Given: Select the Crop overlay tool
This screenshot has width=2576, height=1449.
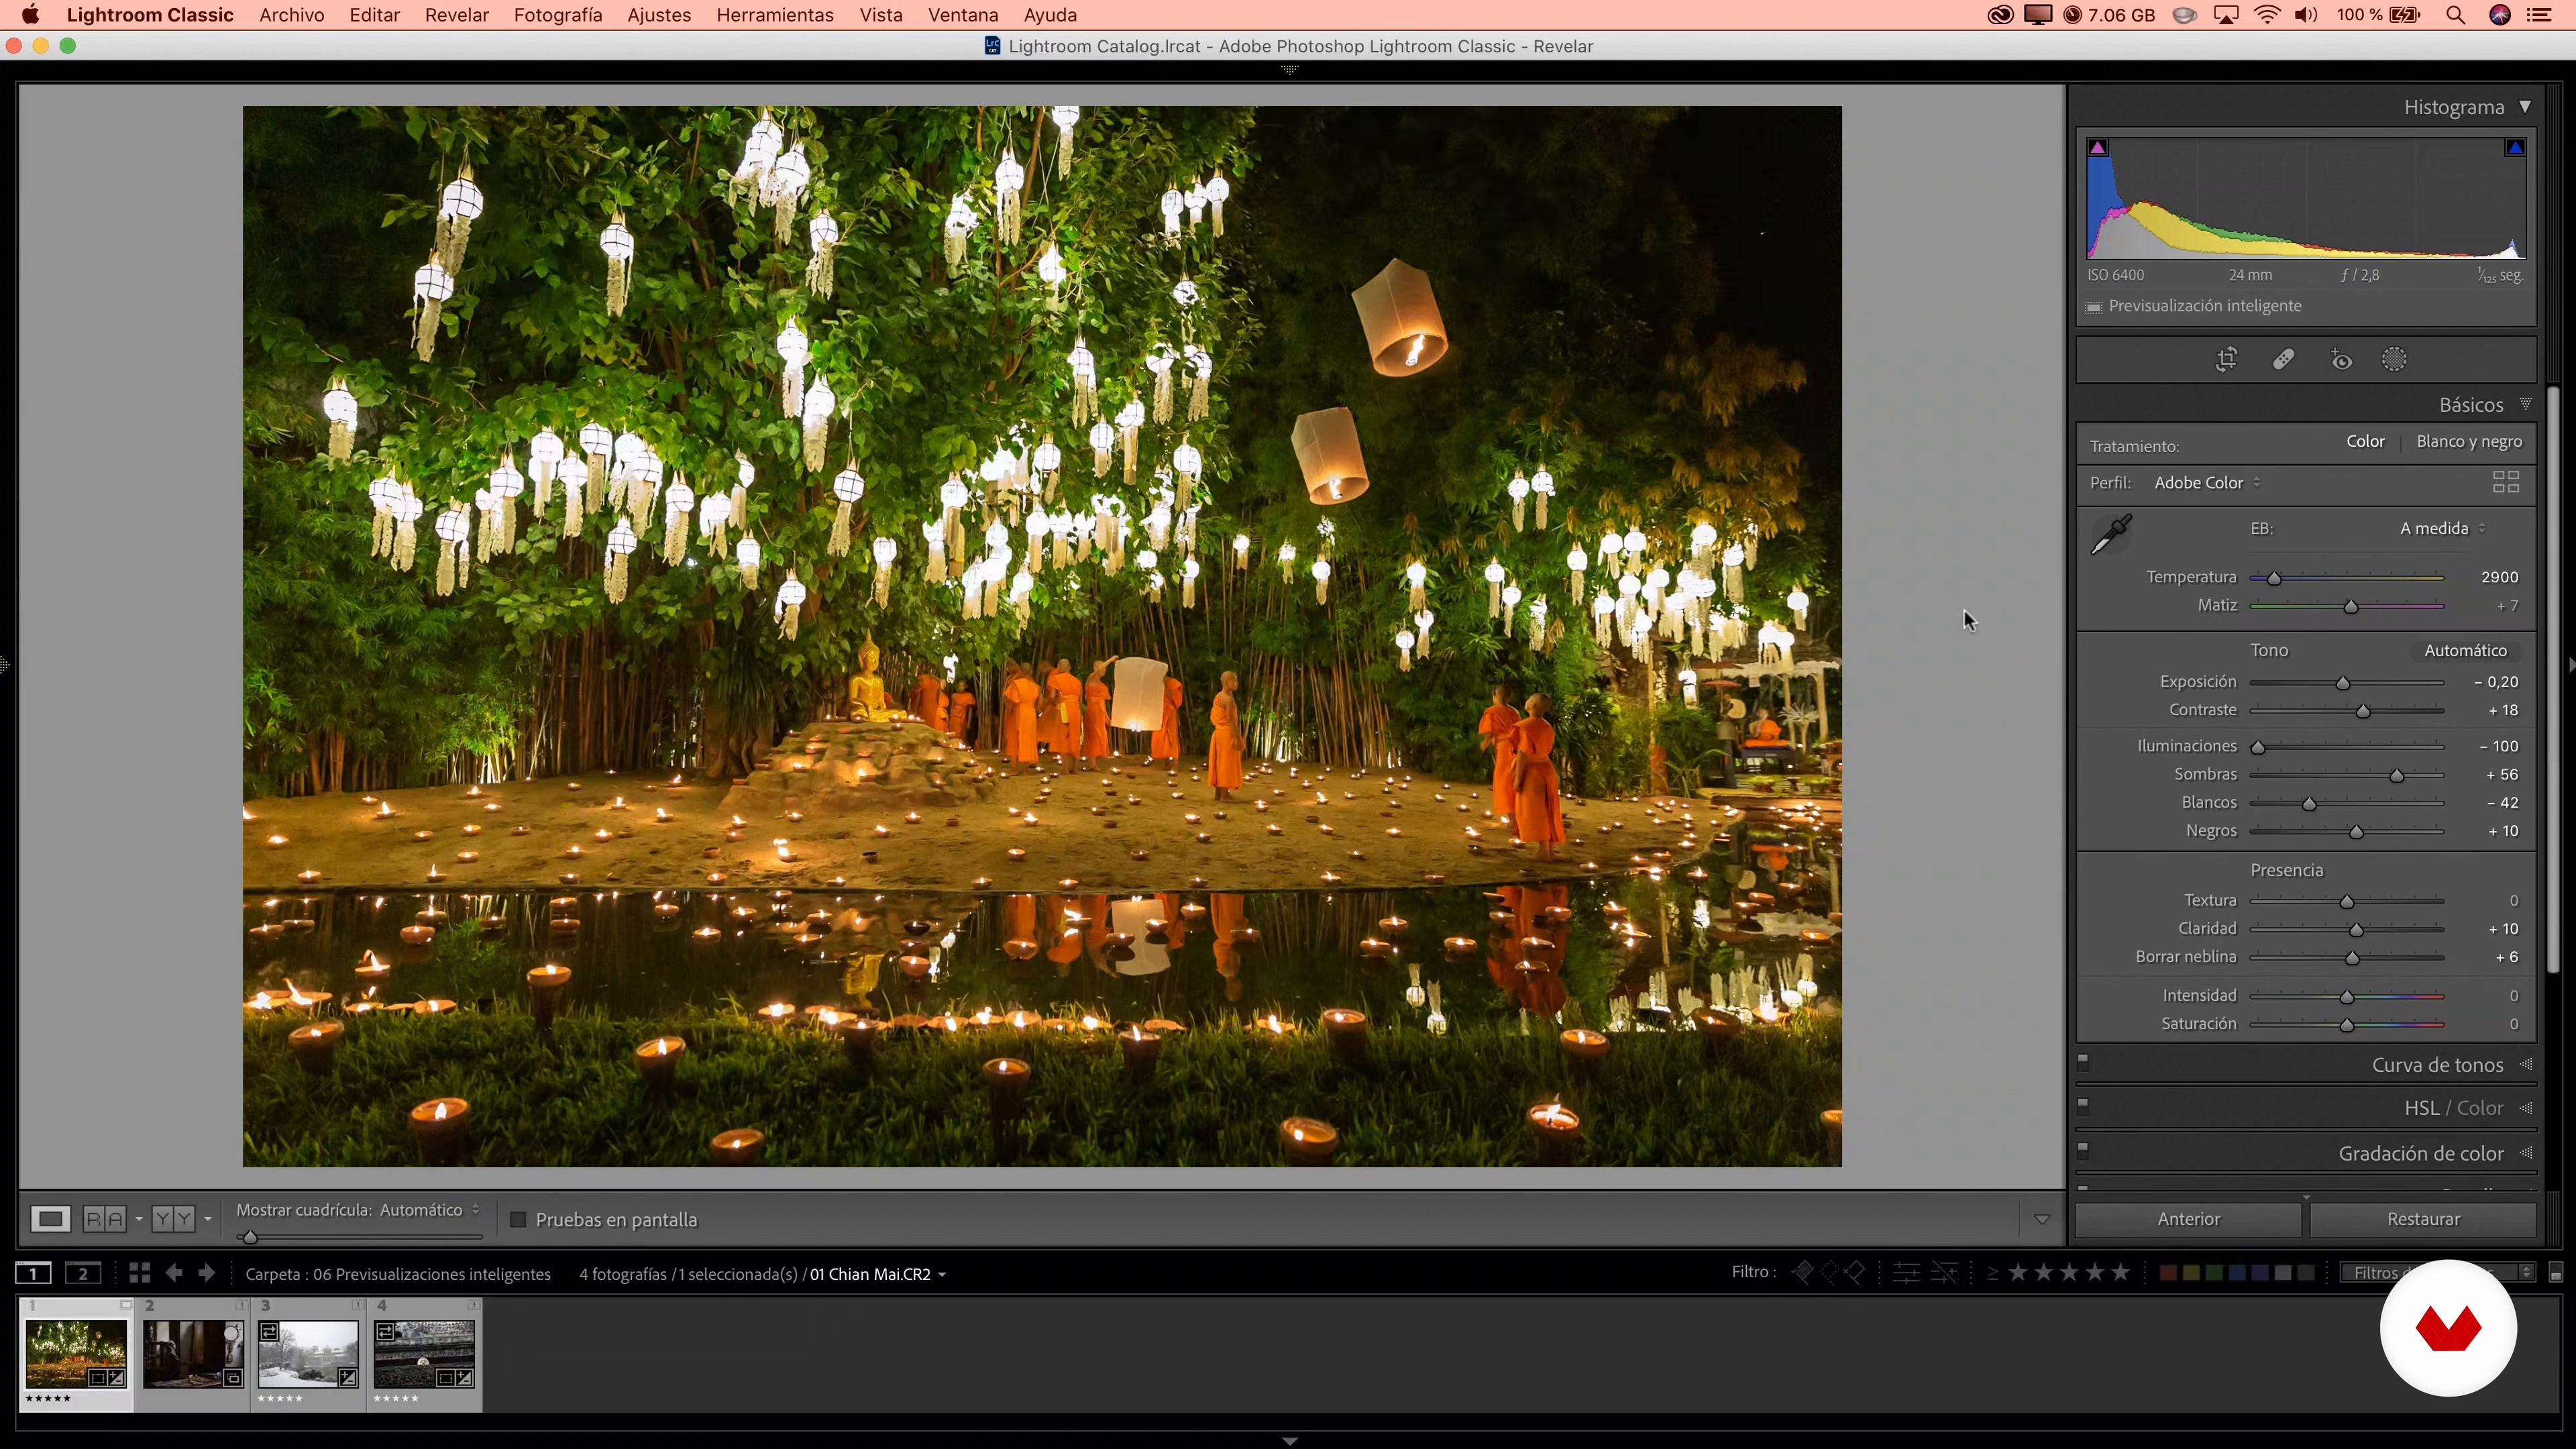Looking at the screenshot, I should tap(2226, 360).
